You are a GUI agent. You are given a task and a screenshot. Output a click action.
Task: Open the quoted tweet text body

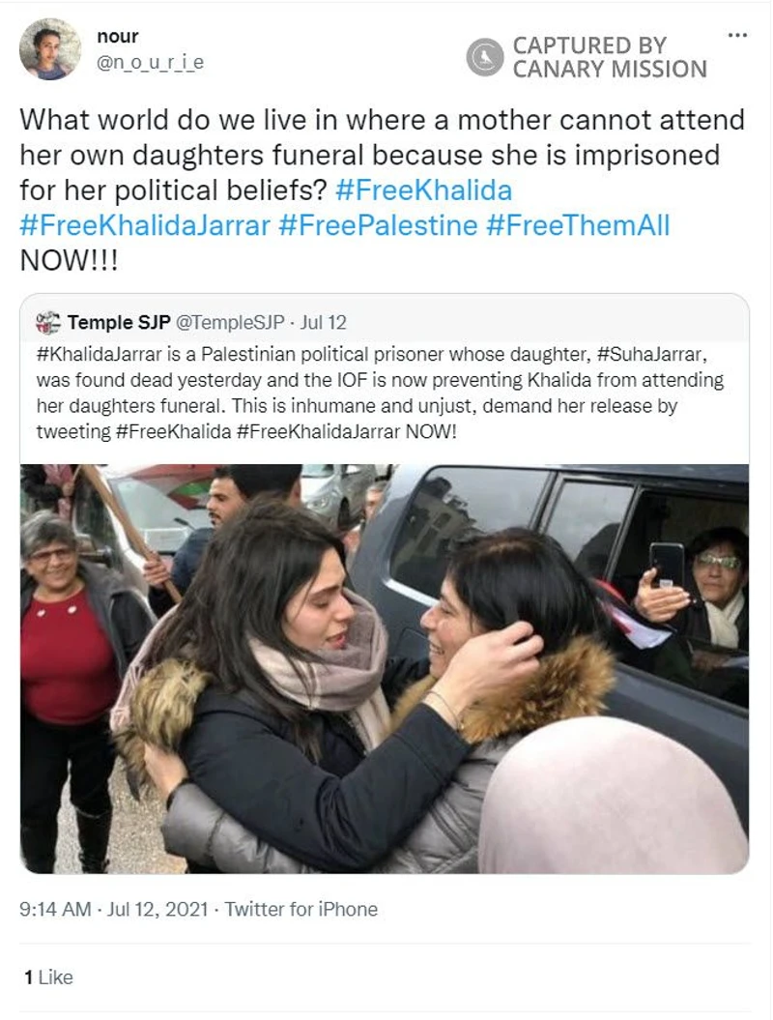381,393
